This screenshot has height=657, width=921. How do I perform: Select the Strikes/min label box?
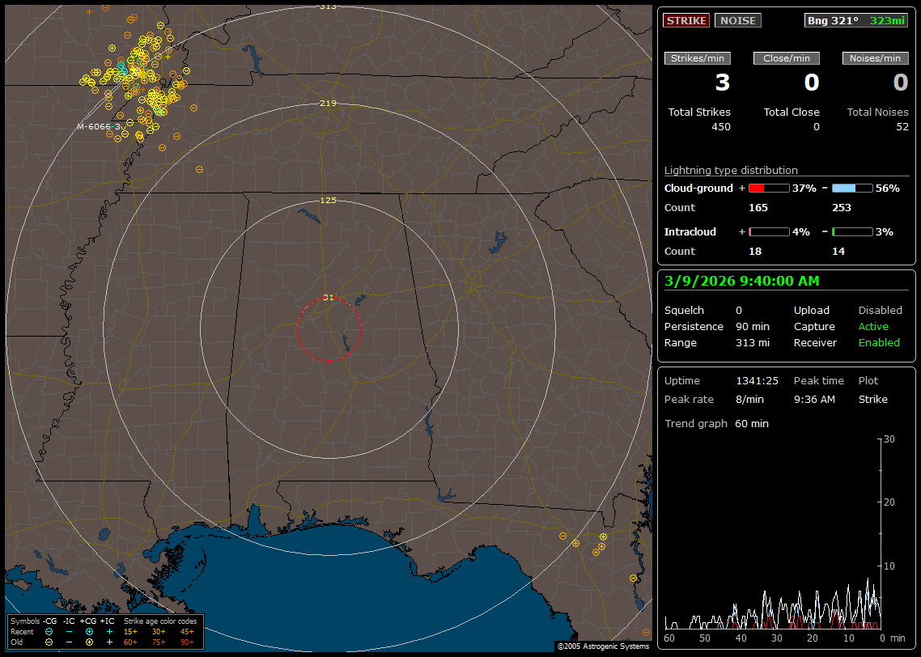(698, 58)
